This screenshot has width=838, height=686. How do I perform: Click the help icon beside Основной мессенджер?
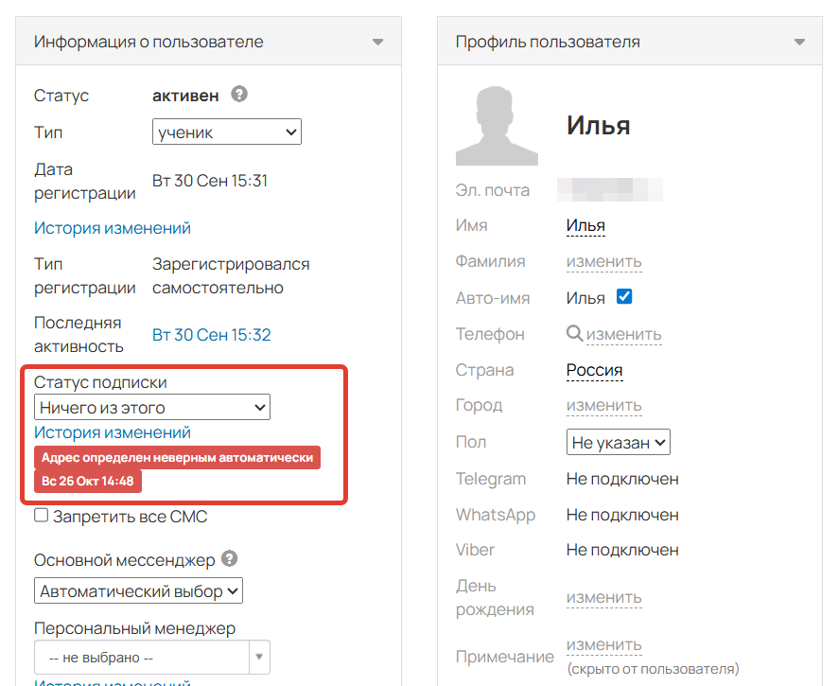(229, 558)
